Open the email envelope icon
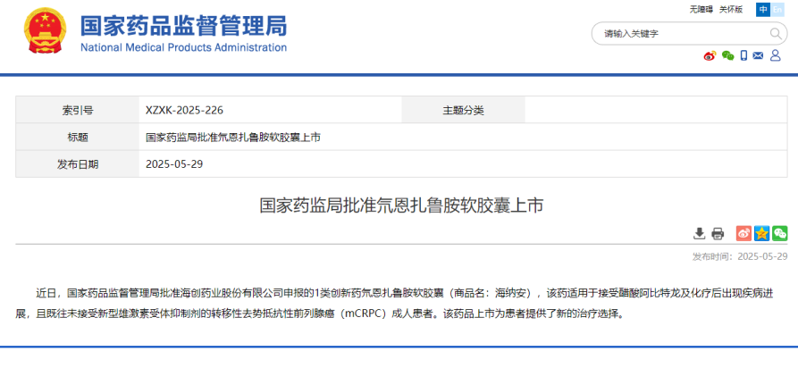Screen dimensions: 798x368 [x=759, y=56]
